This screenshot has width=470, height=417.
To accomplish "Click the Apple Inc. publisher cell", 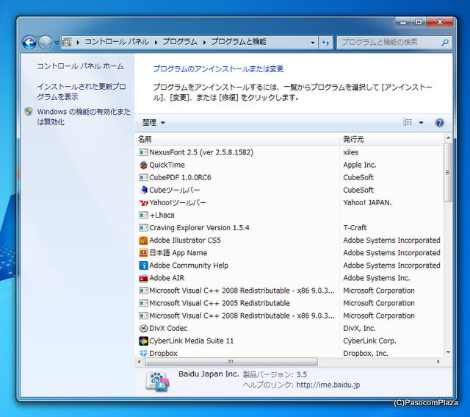I will coord(360,165).
